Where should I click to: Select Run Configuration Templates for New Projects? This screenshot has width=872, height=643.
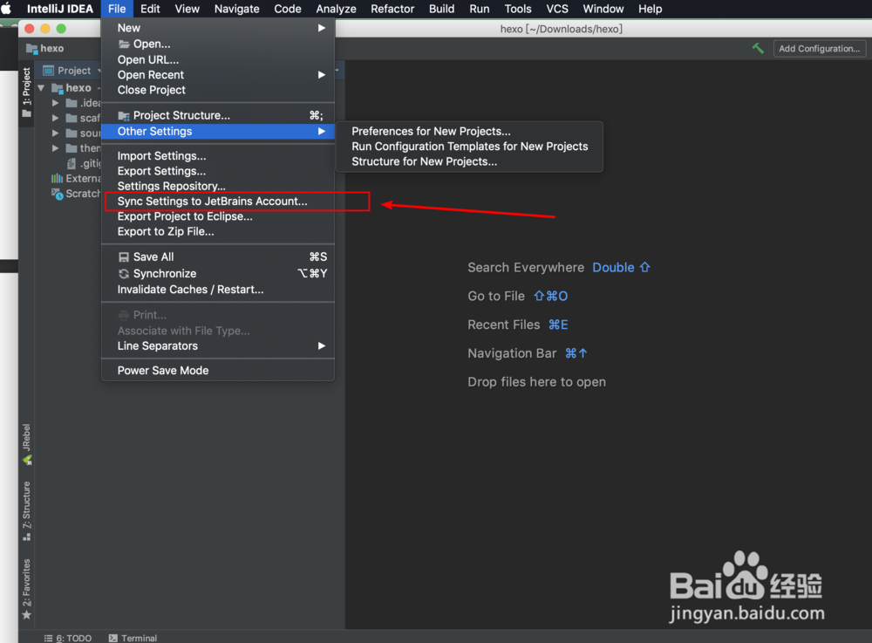click(x=469, y=147)
